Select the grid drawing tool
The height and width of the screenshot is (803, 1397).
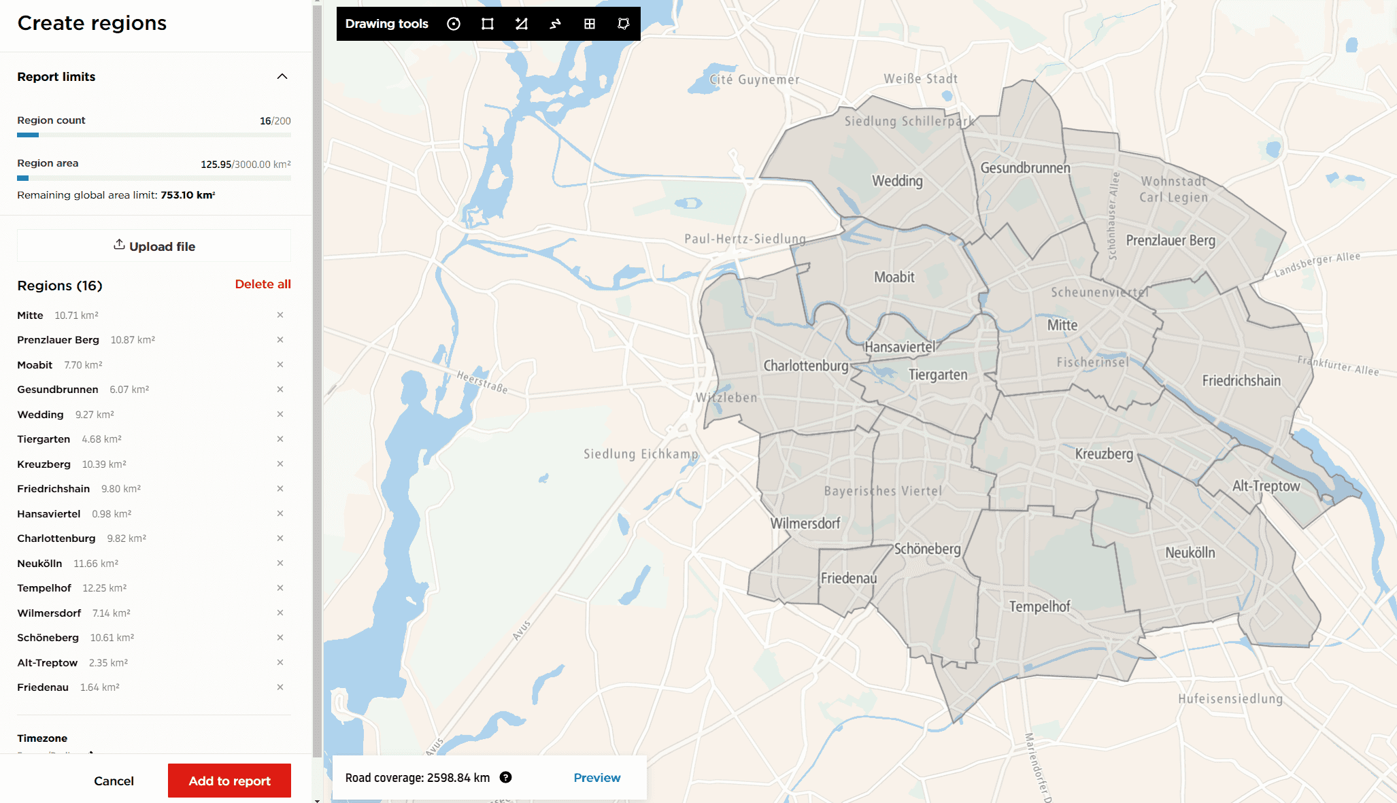pyautogui.click(x=590, y=24)
